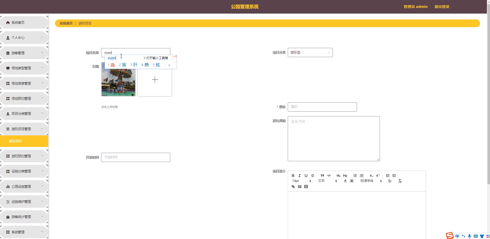Choose IME candidate 5 炫
The height and width of the screenshot is (239, 490).
156,65
